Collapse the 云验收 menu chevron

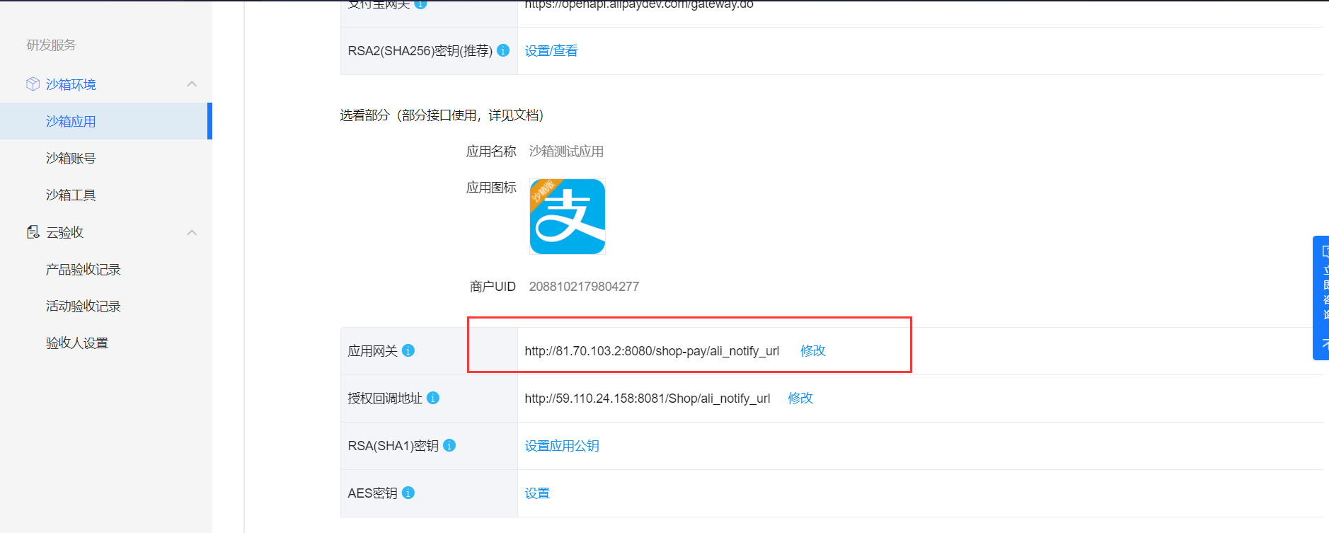pos(192,232)
